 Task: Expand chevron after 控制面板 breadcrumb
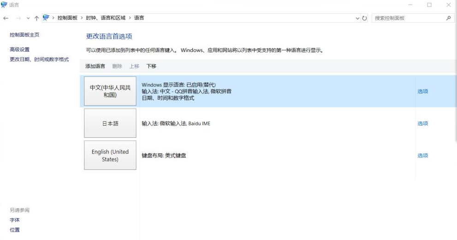point(82,18)
